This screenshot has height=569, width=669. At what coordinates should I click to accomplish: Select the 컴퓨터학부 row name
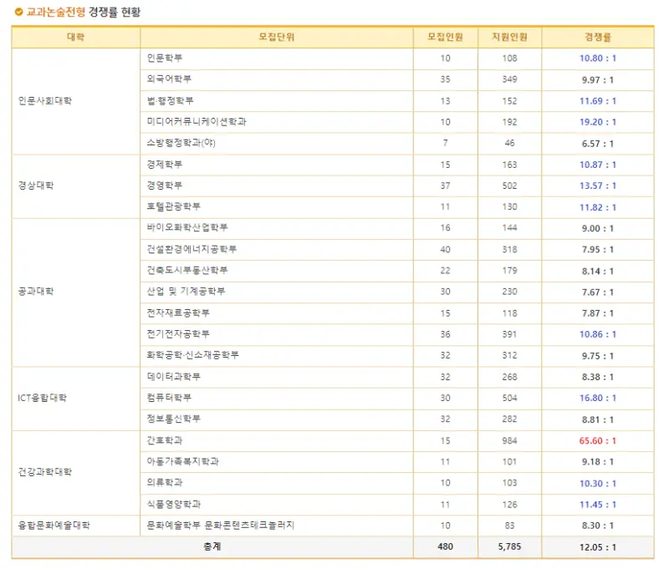[169, 398]
